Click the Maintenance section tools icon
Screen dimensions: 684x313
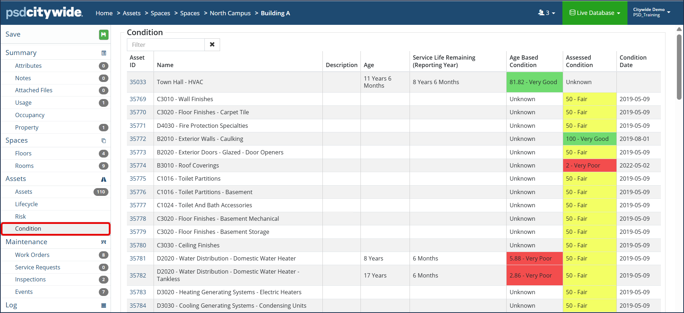coord(104,242)
